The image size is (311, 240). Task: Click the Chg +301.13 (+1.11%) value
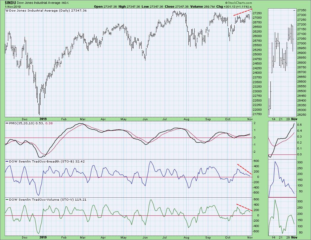233,7
